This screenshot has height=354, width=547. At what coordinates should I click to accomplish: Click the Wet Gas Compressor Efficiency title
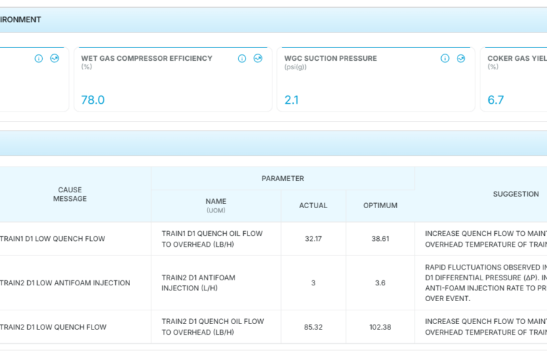point(147,58)
